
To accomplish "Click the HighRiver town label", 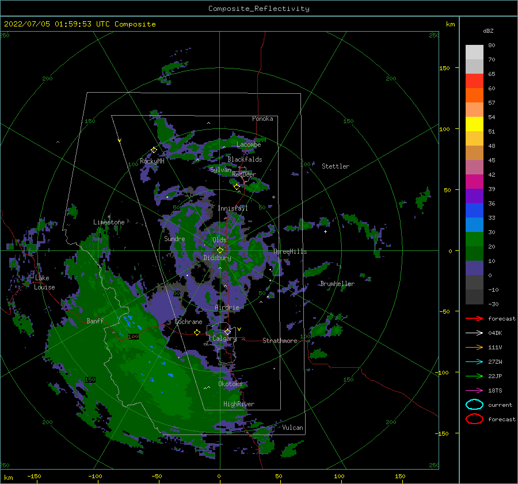I will click(x=239, y=404).
